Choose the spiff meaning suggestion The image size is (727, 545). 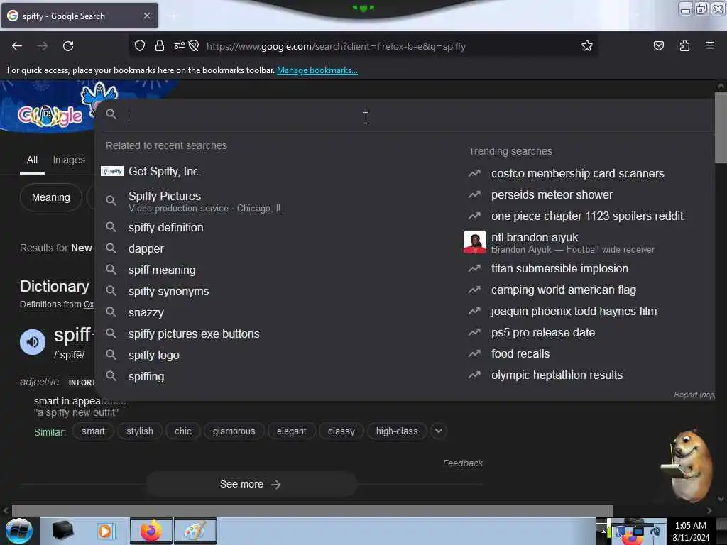[162, 270]
